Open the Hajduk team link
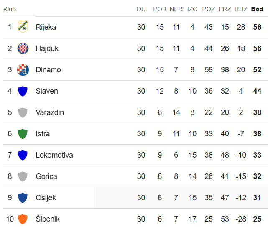The height and width of the screenshot is (227, 268). (x=47, y=48)
